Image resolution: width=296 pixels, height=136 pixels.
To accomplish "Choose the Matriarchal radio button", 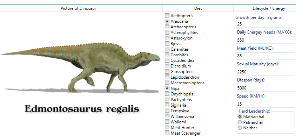I will click(x=240, y=116).
